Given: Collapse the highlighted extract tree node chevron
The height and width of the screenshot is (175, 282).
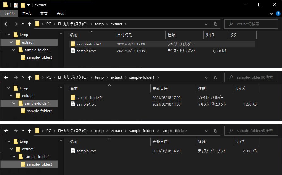Looking at the screenshot, I should point(11,42).
